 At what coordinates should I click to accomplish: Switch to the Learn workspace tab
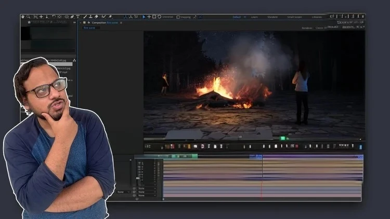click(254, 17)
